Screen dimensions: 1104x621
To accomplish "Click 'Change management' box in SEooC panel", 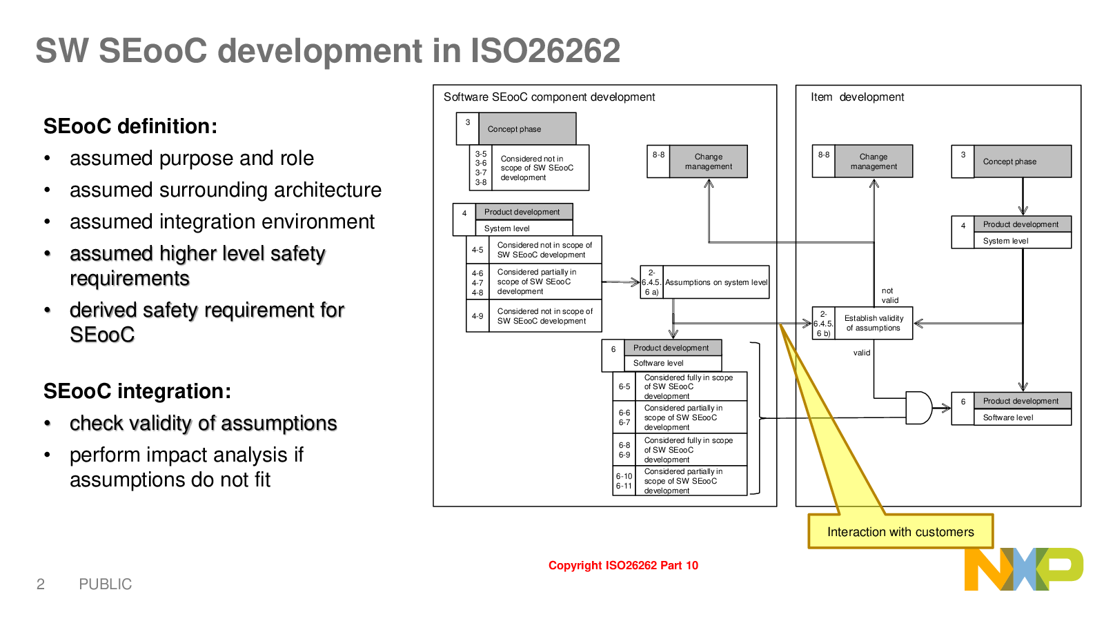I will coord(697,161).
